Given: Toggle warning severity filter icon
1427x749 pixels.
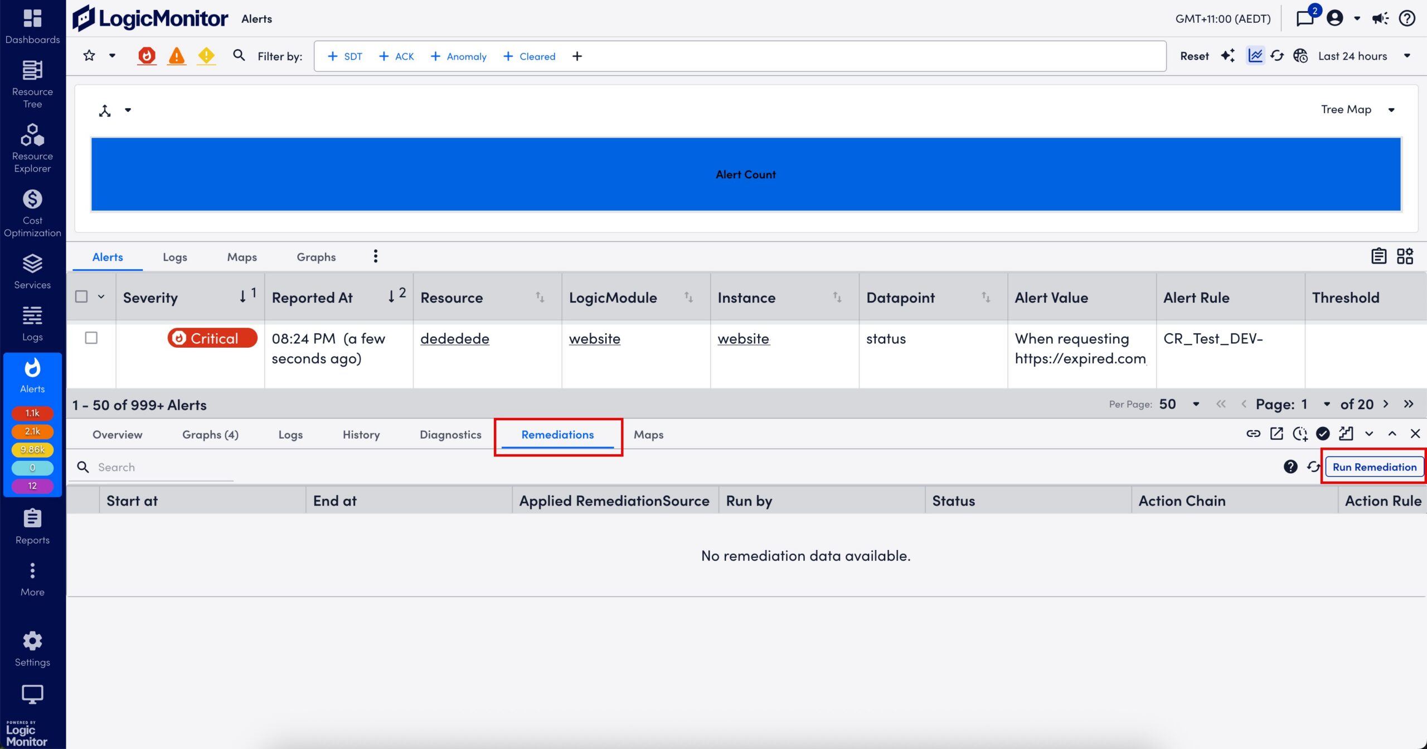Looking at the screenshot, I should (x=206, y=56).
